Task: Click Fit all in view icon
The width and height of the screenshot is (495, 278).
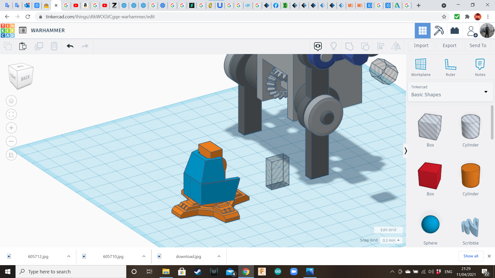Action: [x=11, y=114]
